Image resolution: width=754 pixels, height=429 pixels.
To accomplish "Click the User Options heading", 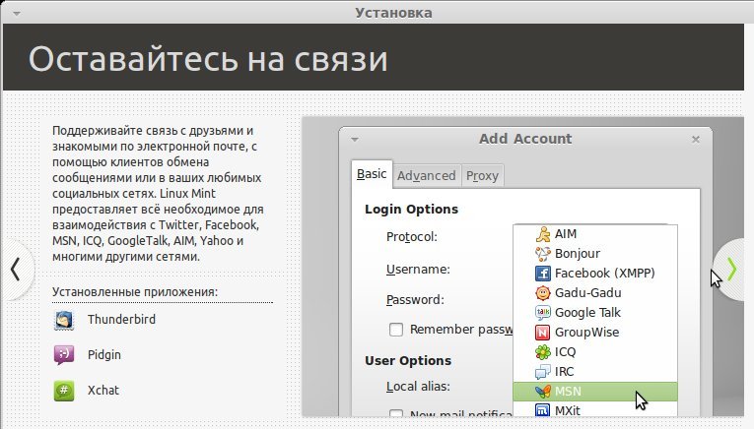I will (408, 361).
